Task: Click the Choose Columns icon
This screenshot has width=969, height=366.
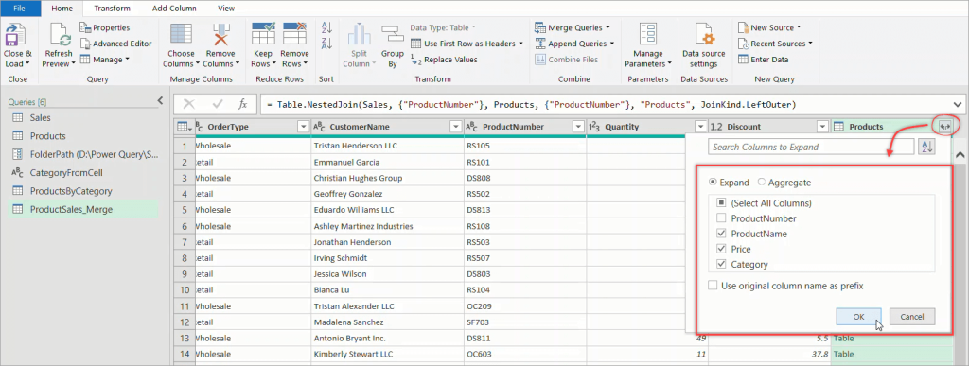Action: (x=181, y=34)
